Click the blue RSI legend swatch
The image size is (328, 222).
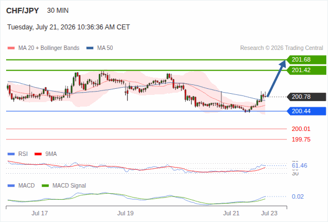point(11,154)
